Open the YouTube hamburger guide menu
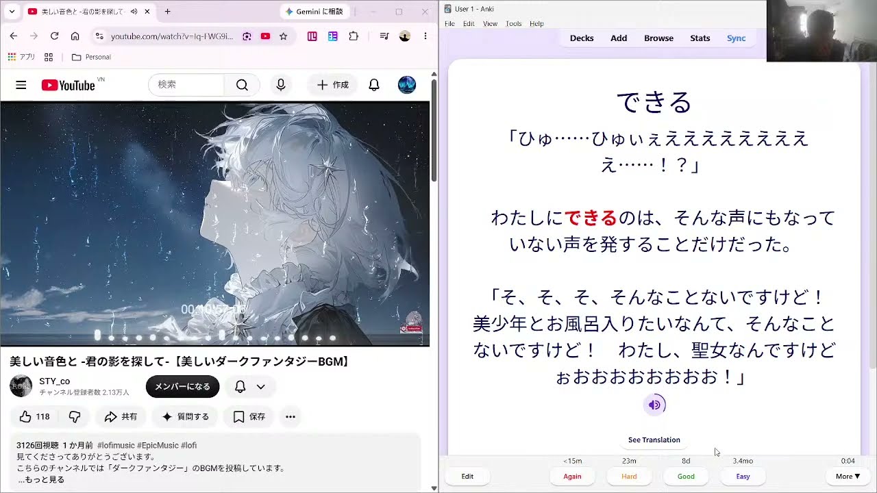This screenshot has width=877, height=493. click(x=21, y=85)
